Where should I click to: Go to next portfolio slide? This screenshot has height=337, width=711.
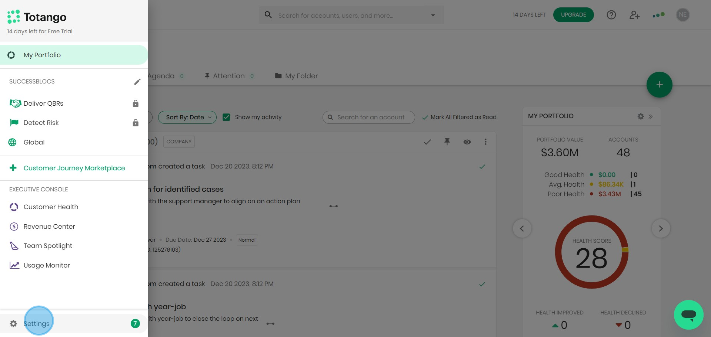point(661,228)
